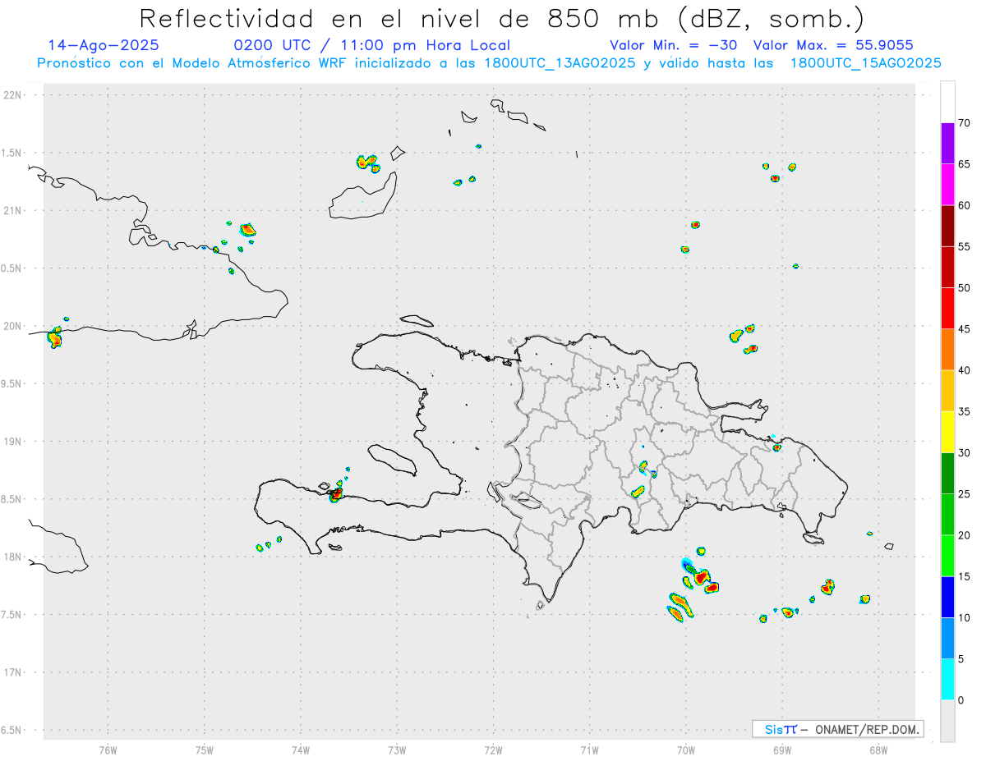Click the '22N' latitude label
The image size is (986, 761).
click(14, 95)
